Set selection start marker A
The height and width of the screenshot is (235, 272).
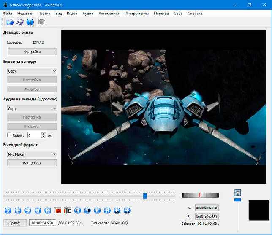click(57, 211)
